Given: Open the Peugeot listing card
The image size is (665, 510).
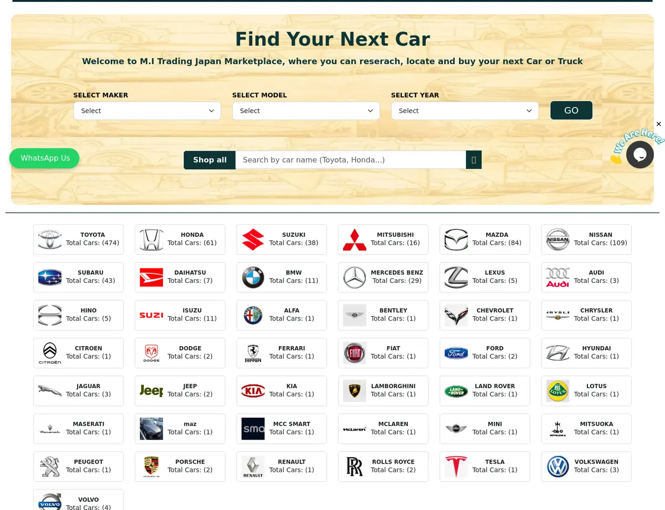Looking at the screenshot, I should (x=78, y=466).
